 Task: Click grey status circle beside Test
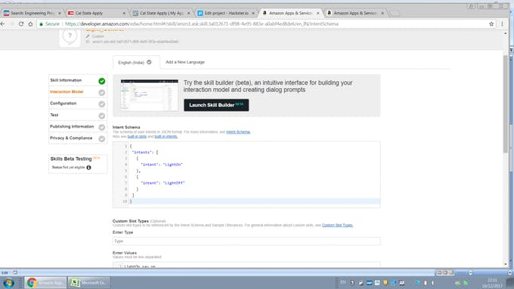click(102, 116)
